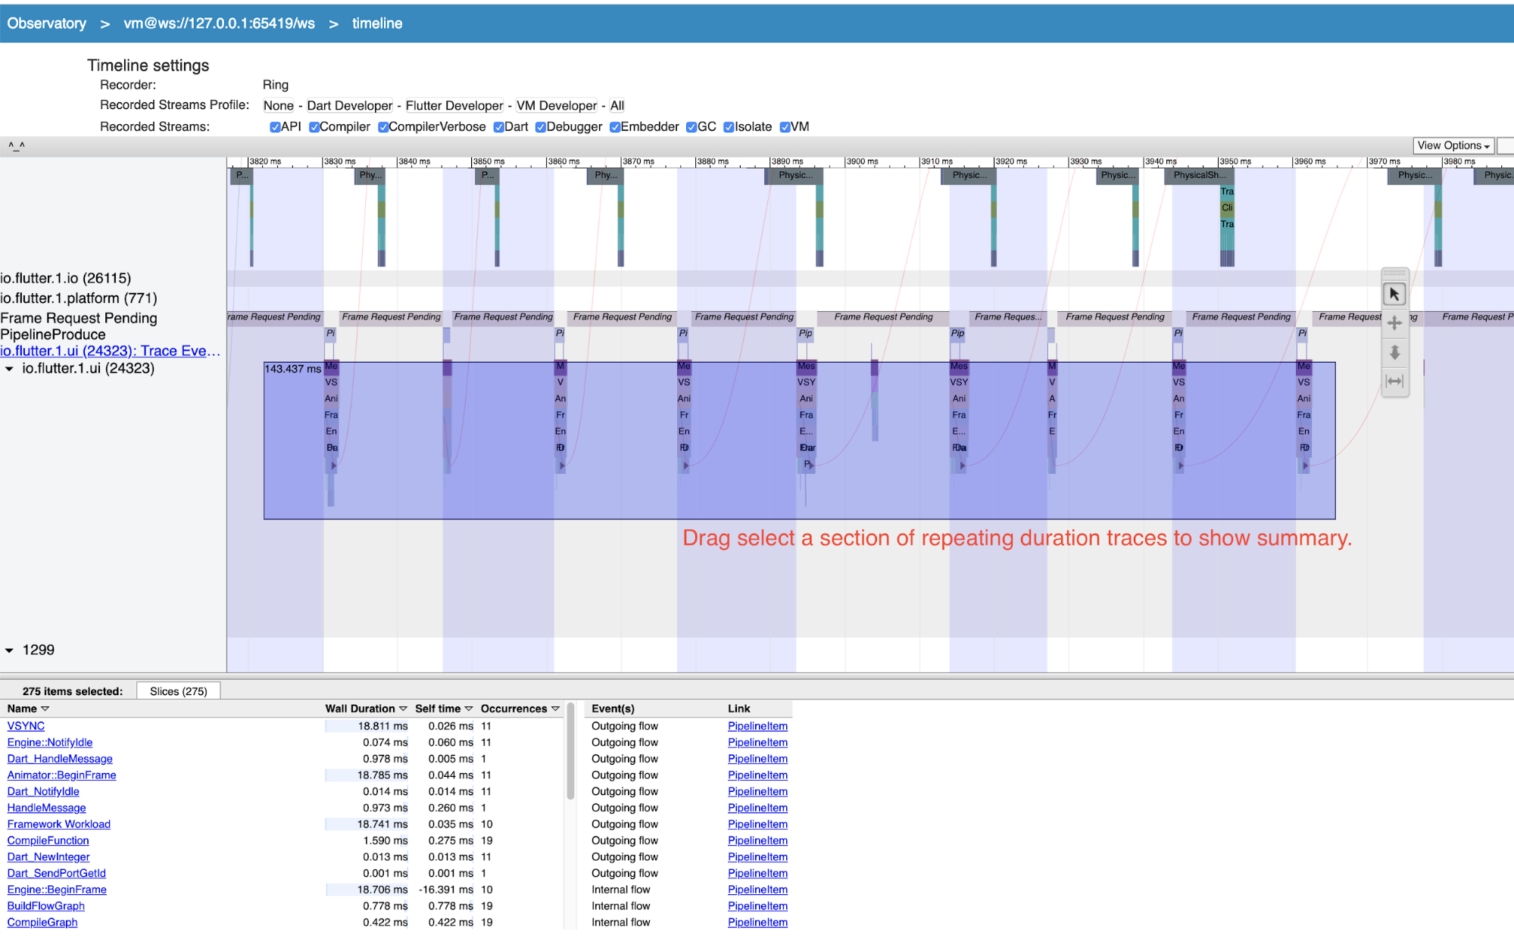Open Dart_HandleMessage slice link

(x=60, y=759)
